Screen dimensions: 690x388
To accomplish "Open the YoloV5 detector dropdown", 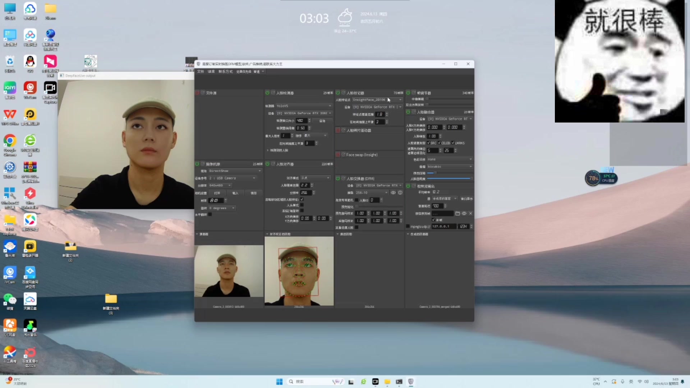I will (x=303, y=106).
